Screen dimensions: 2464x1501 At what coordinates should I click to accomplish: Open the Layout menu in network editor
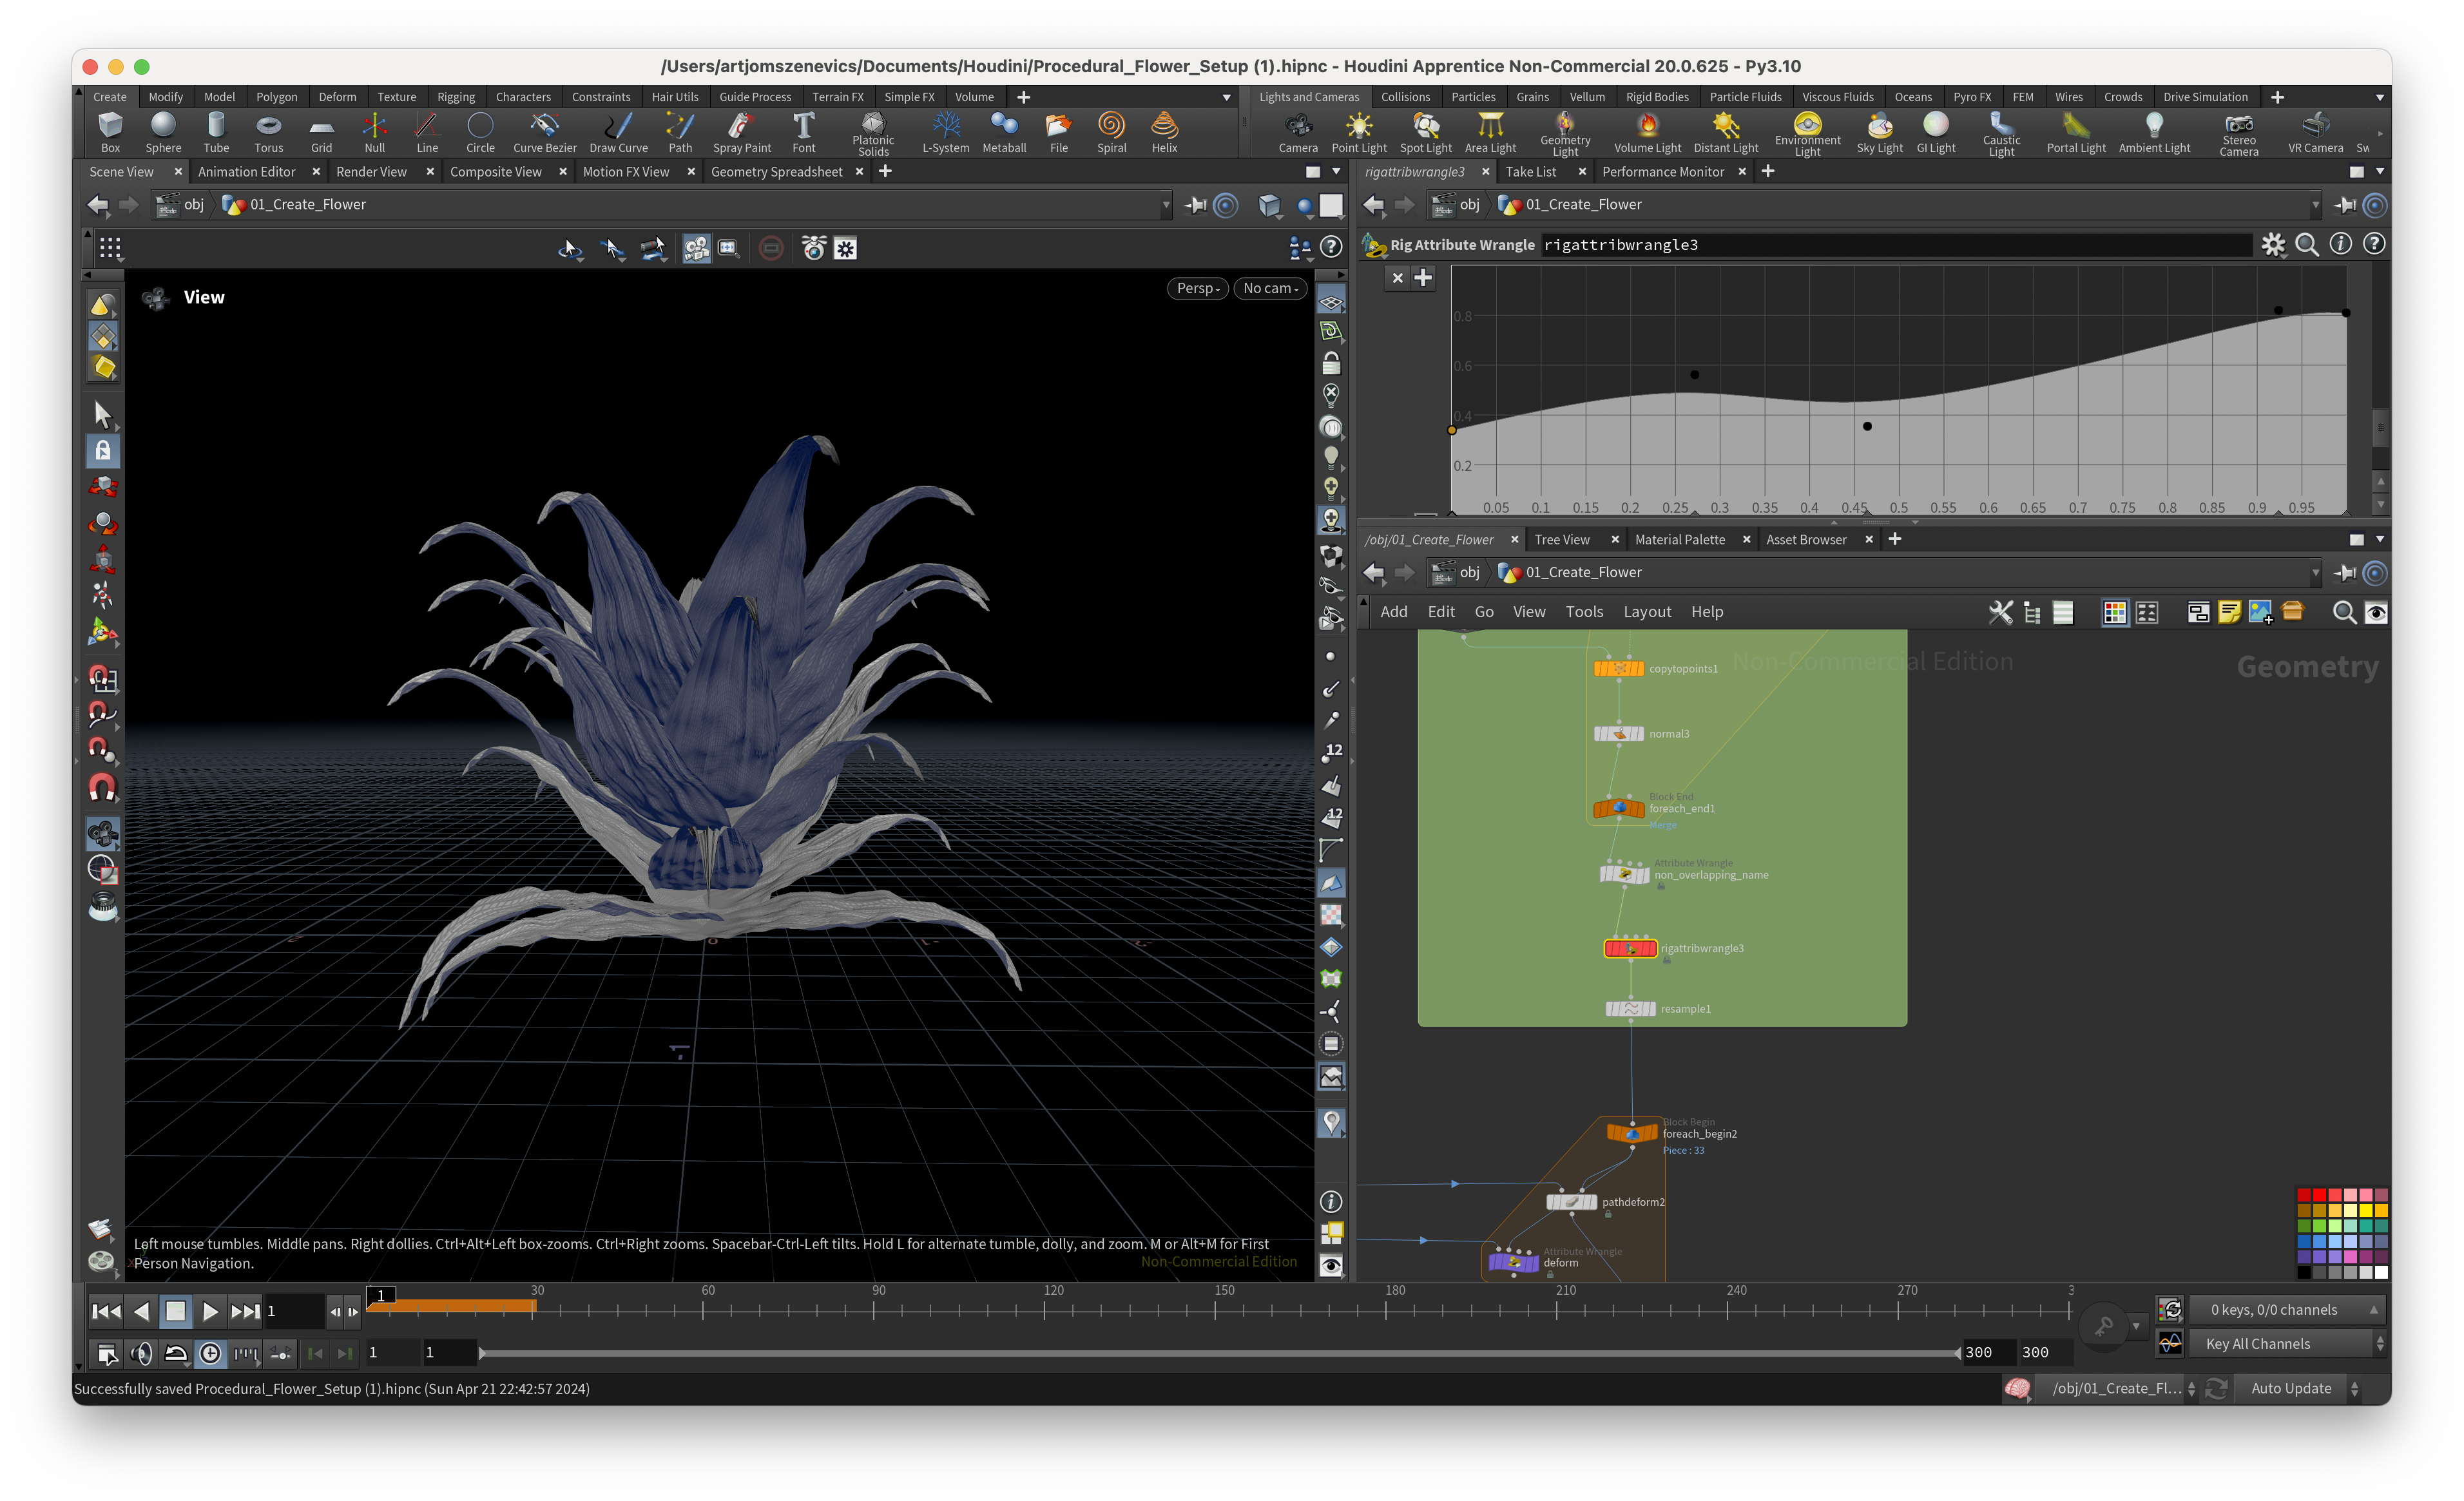[x=1646, y=612]
